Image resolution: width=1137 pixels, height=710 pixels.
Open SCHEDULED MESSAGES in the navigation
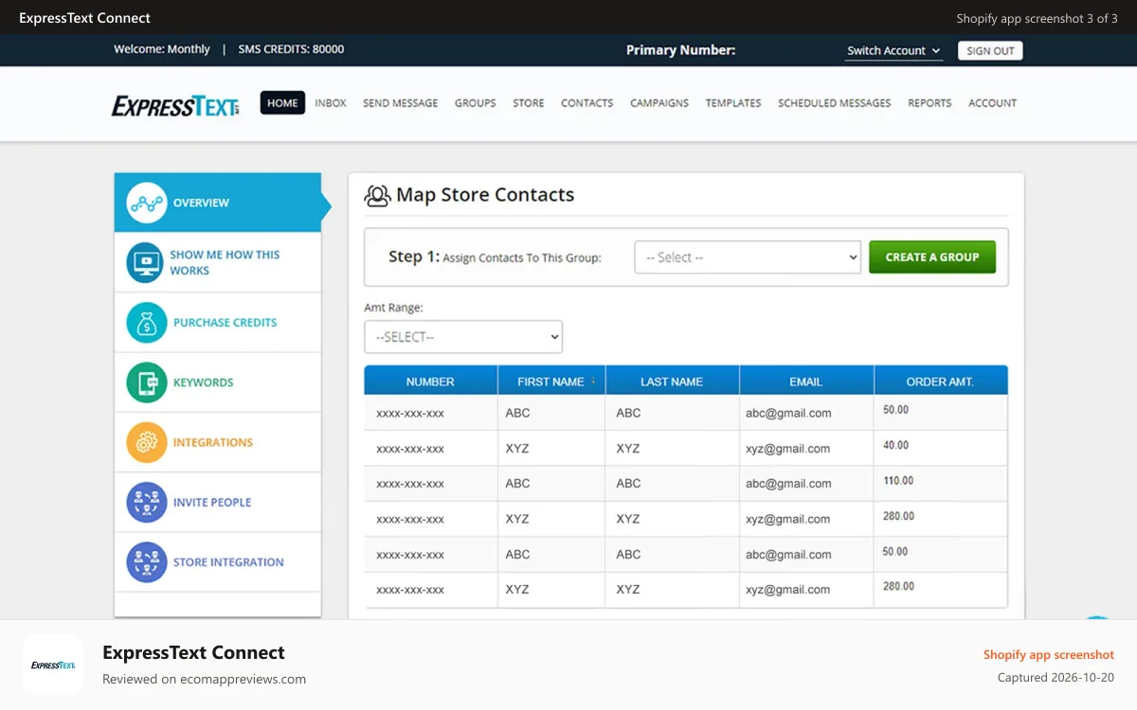(834, 103)
